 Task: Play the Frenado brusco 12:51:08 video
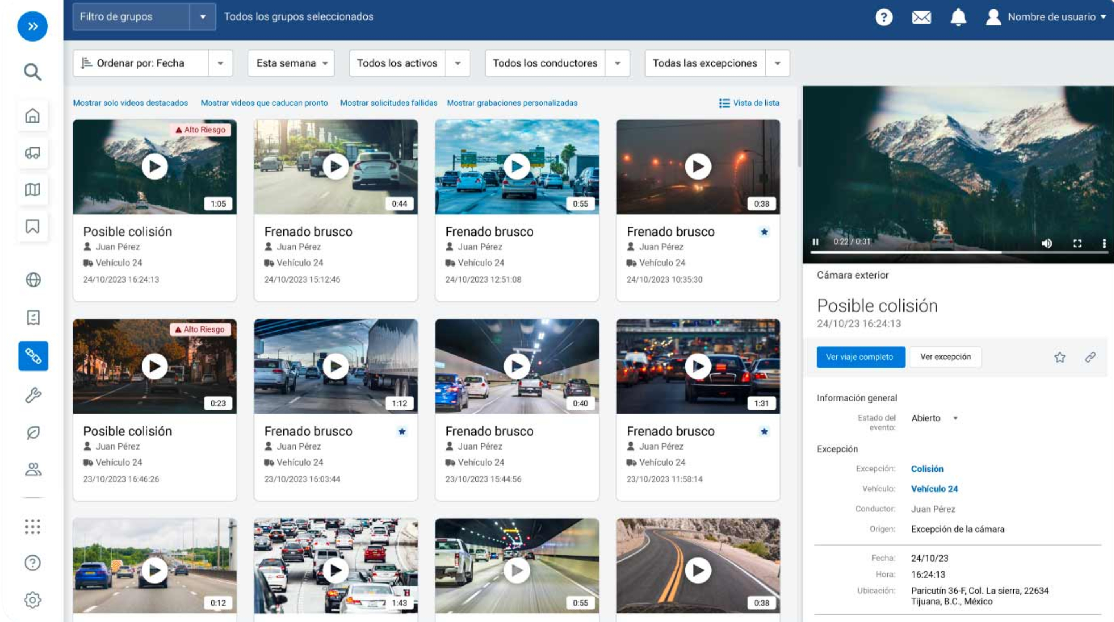[517, 167]
